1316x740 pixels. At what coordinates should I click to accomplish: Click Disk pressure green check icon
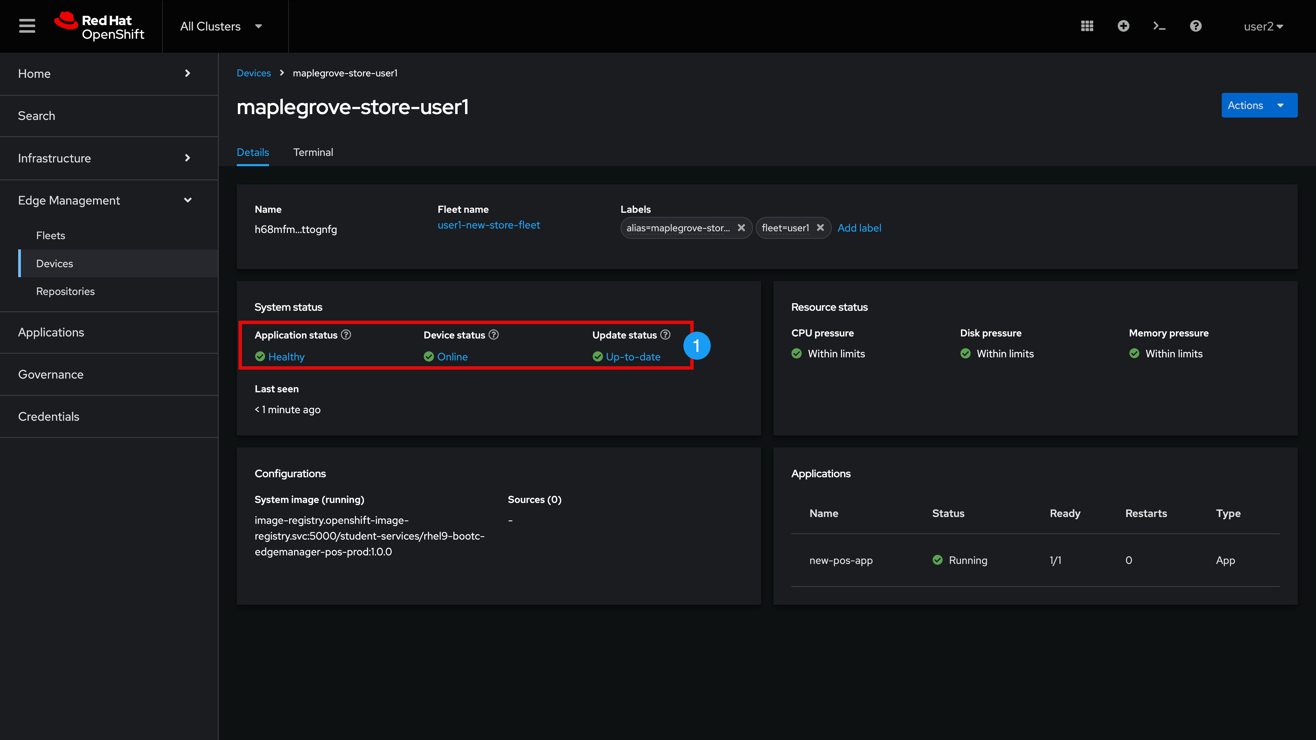pyautogui.click(x=965, y=354)
